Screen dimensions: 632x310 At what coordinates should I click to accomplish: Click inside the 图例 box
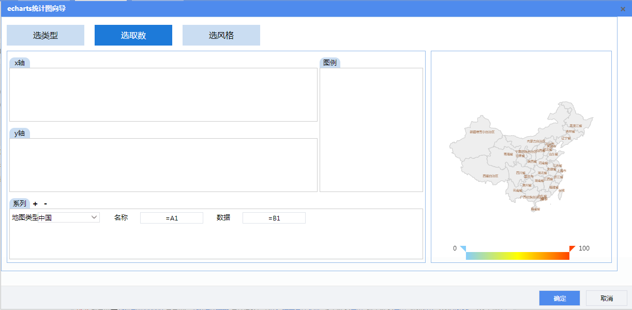click(x=371, y=129)
